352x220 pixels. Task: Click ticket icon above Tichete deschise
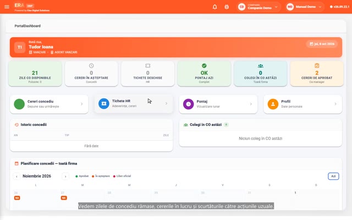[x=148, y=65]
